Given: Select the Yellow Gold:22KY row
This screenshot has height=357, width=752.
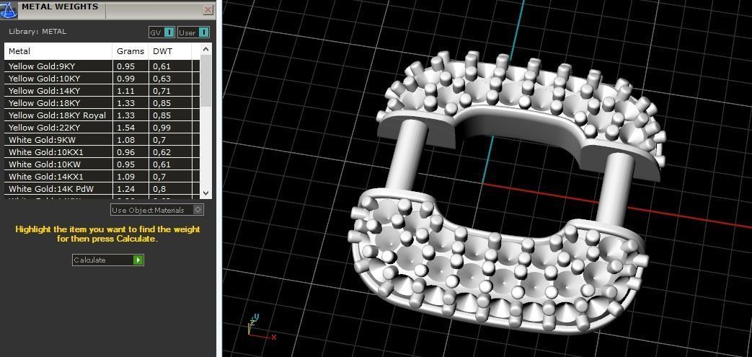Looking at the screenshot, I should tap(102, 127).
